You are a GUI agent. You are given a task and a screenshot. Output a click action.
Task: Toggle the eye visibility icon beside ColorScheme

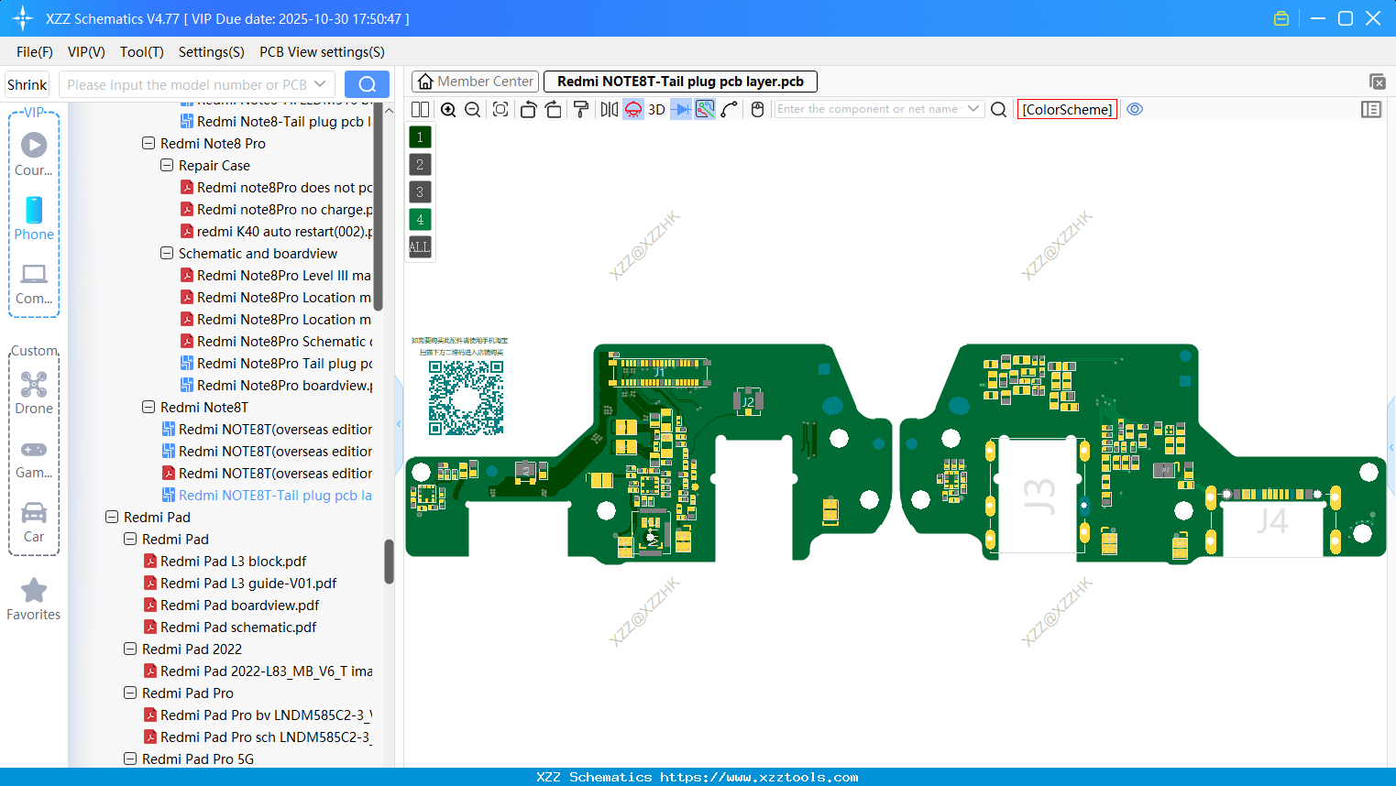(x=1135, y=109)
